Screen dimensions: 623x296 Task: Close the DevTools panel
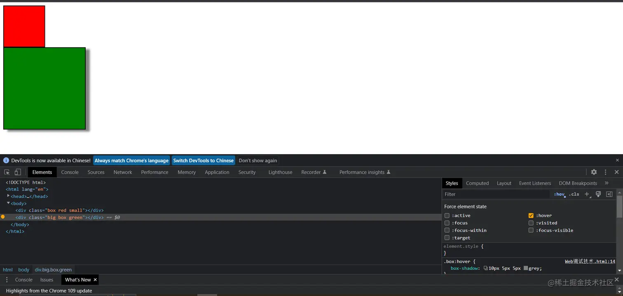617,172
